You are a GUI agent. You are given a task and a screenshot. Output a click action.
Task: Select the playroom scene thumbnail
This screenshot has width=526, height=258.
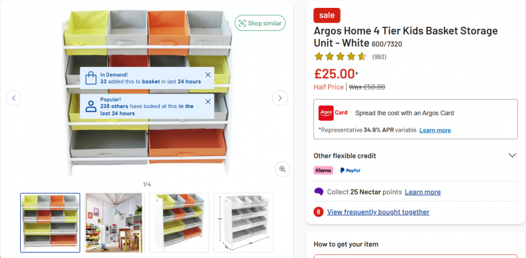click(x=114, y=222)
